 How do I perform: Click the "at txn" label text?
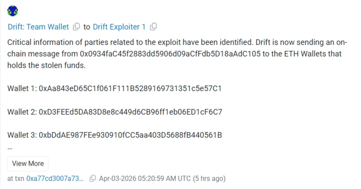[16, 178]
